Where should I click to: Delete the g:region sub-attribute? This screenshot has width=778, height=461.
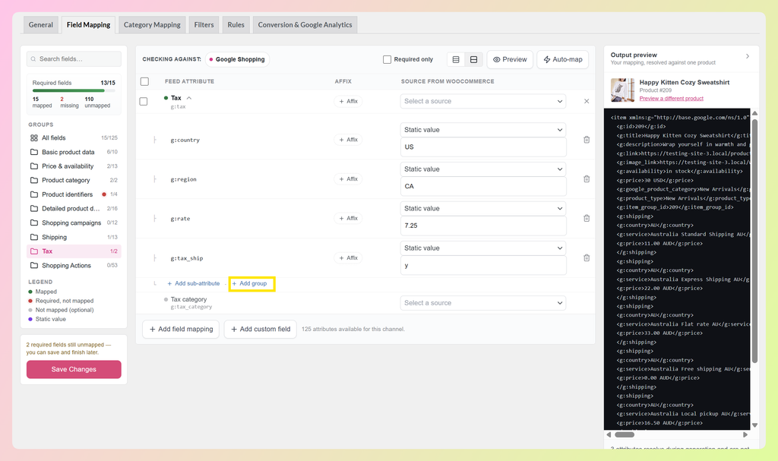[x=587, y=179]
